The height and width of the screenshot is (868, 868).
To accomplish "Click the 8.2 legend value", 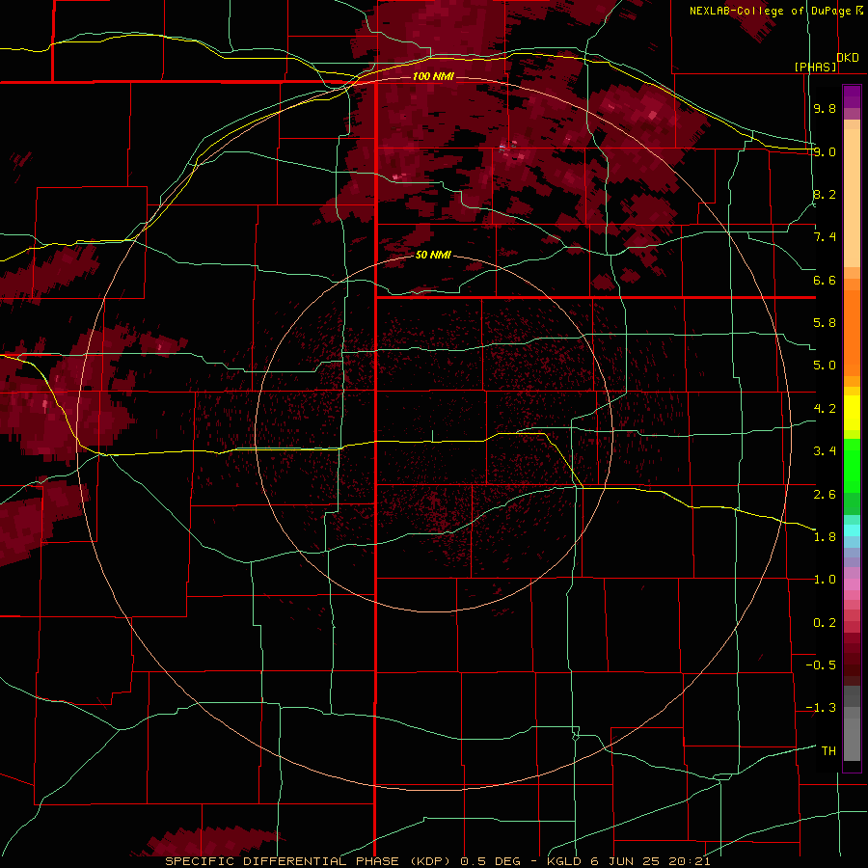I will [x=825, y=194].
